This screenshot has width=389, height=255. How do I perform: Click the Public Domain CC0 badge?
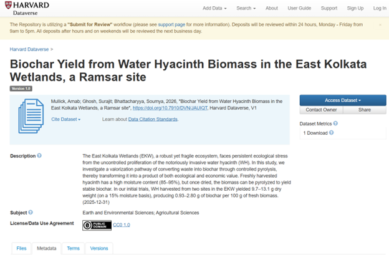97,225
